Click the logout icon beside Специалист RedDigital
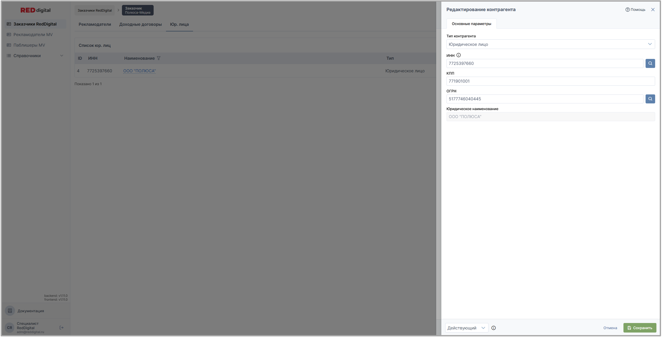 (x=62, y=327)
